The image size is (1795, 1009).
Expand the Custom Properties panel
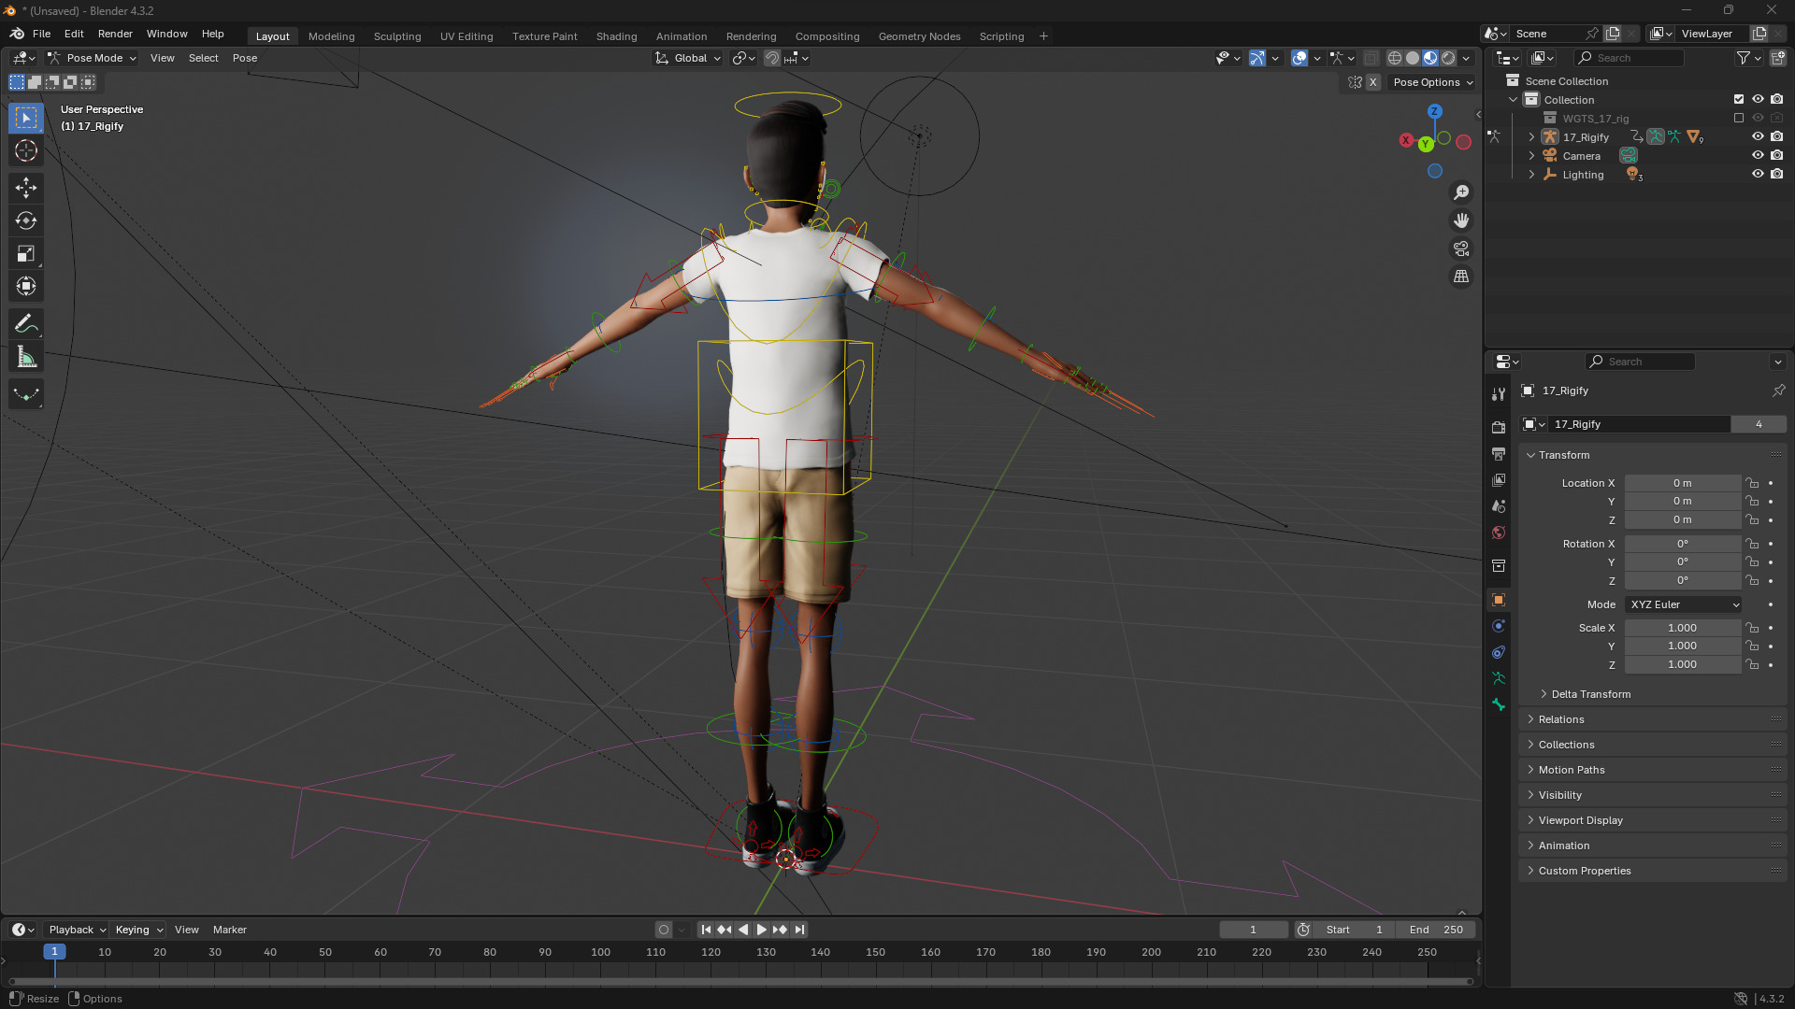click(x=1584, y=871)
